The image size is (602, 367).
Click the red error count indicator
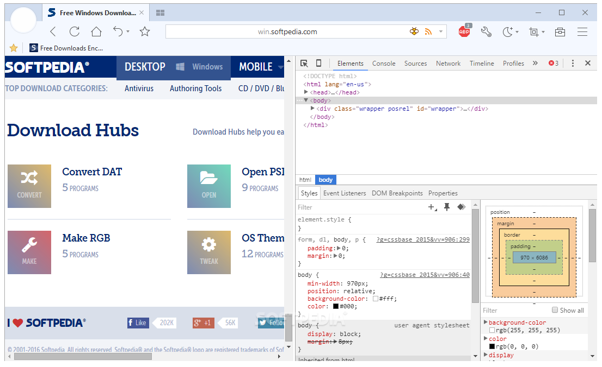[553, 63]
